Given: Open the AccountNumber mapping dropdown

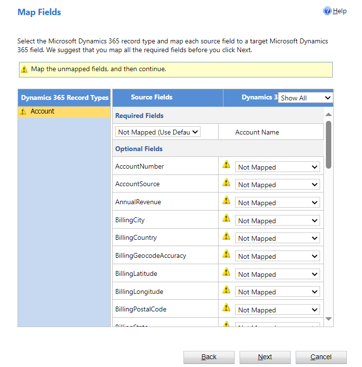Looking at the screenshot, I should coord(278,167).
